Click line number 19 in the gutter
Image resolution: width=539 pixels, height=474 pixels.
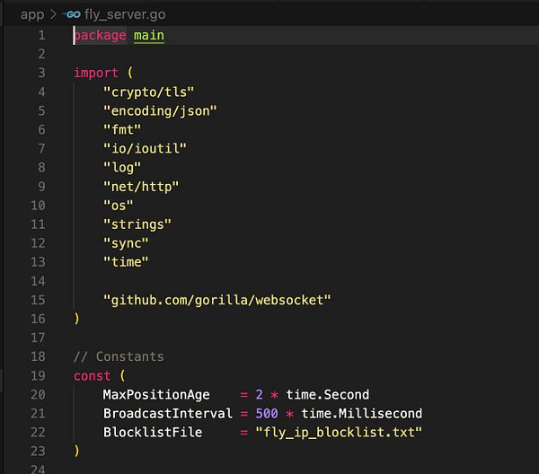(38, 376)
